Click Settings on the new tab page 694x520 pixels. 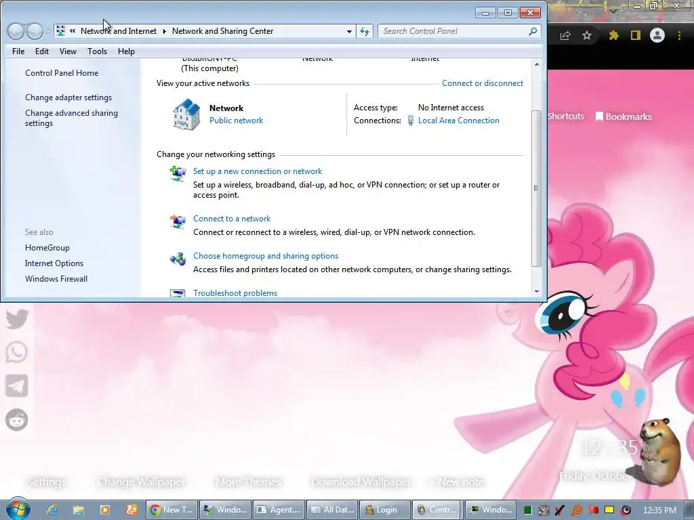pos(47,482)
